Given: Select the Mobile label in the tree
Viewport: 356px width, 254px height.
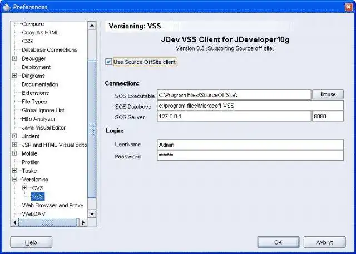Looking at the screenshot, I should click(x=29, y=153).
